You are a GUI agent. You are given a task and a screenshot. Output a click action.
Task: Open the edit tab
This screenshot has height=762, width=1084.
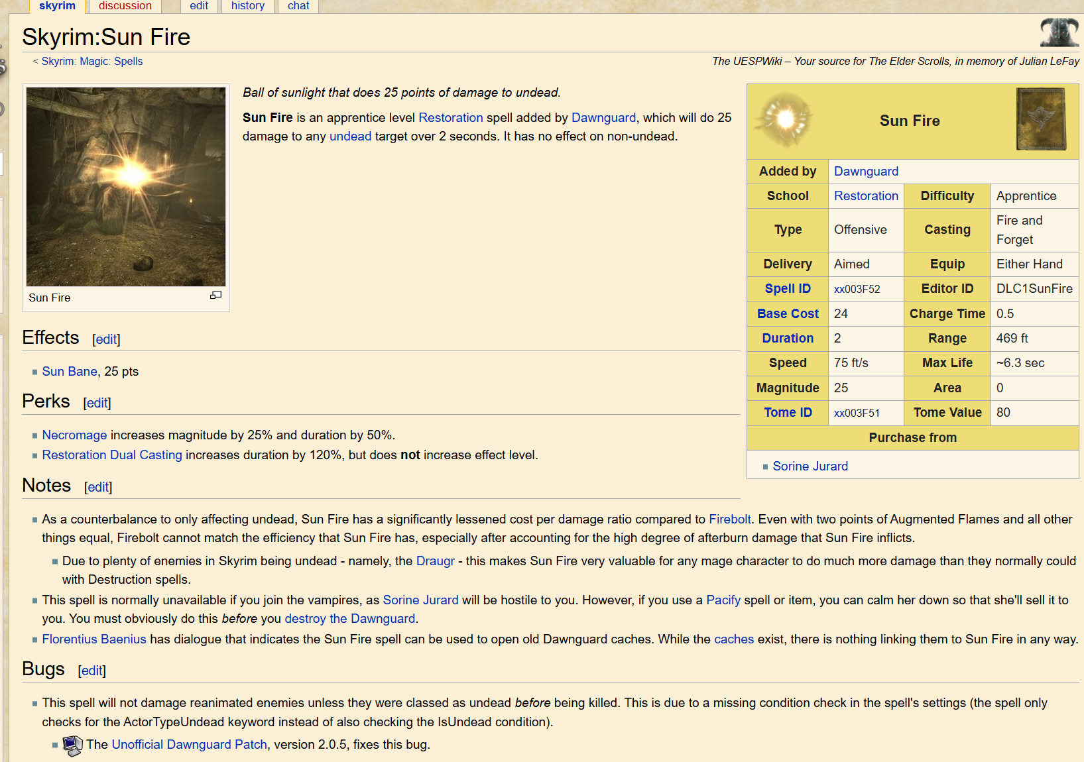click(199, 6)
